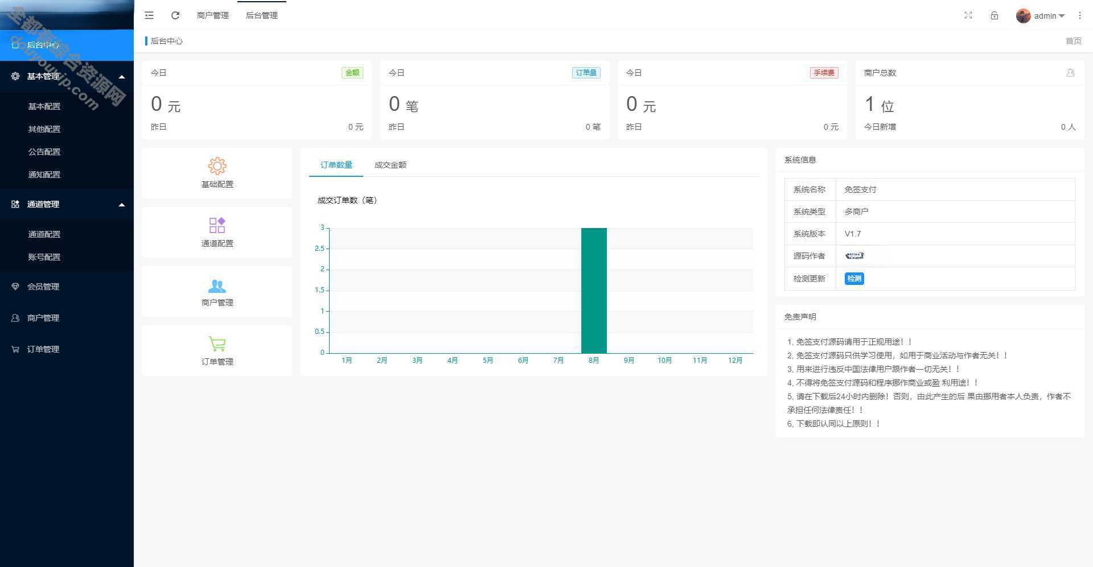
Task: Click the red 手续费 badge
Action: (824, 73)
